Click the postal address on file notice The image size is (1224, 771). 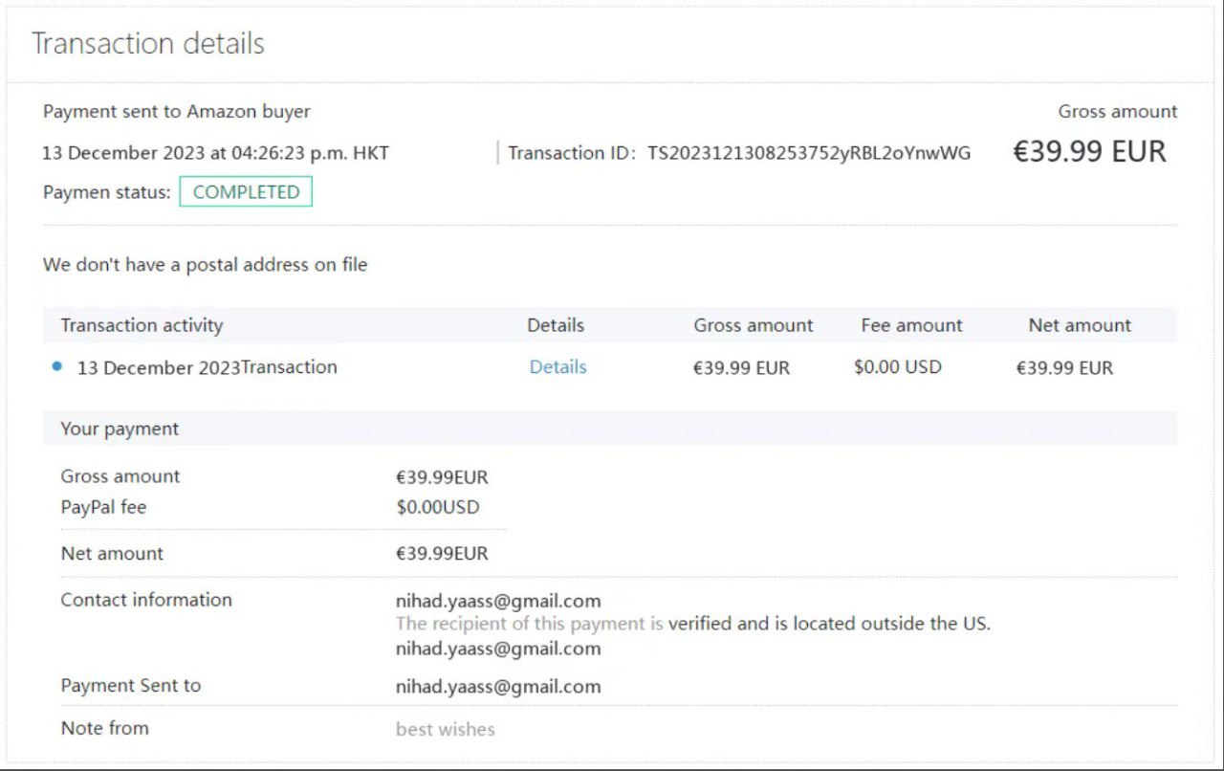point(205,265)
